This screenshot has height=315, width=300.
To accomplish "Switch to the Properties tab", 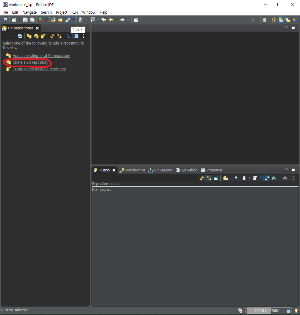I will [x=212, y=170].
